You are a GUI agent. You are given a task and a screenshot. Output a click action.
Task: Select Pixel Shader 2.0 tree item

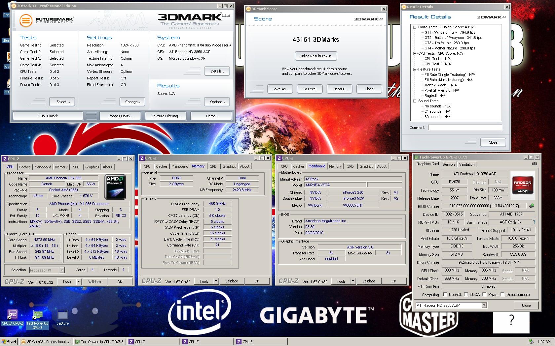pyautogui.click(x=442, y=90)
